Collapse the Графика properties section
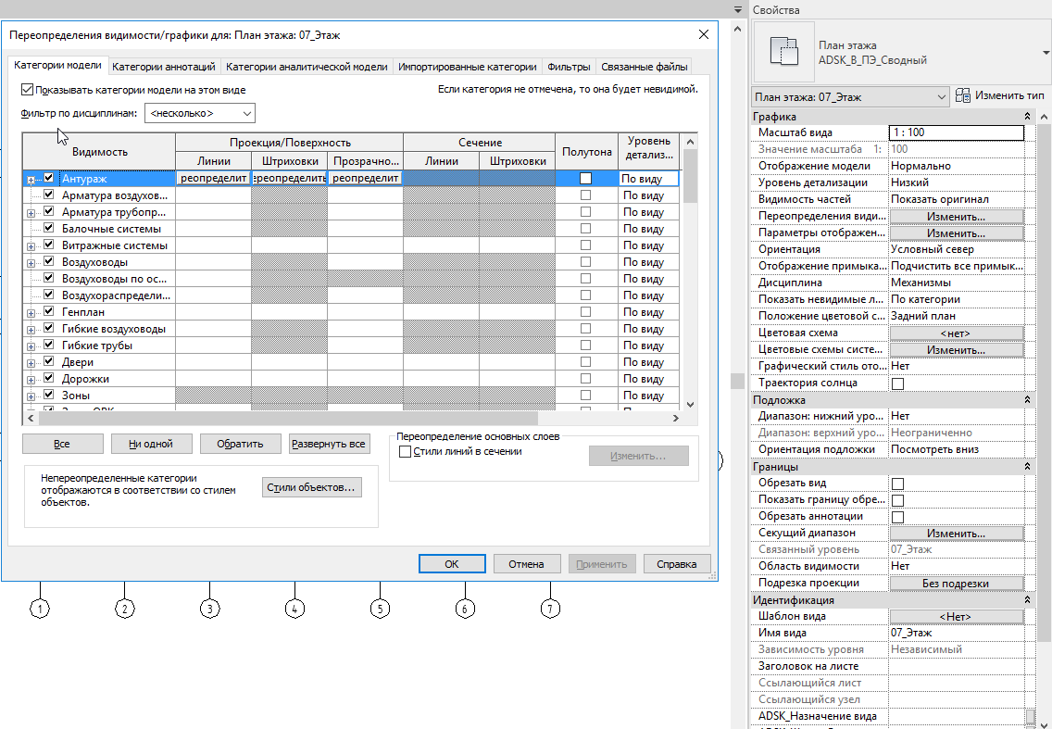 (1026, 117)
